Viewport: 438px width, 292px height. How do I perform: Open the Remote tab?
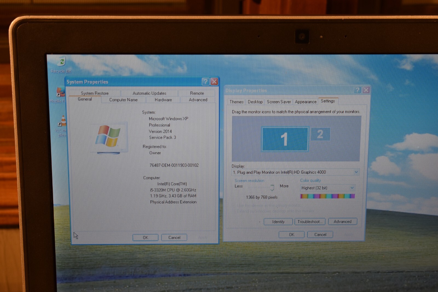[x=197, y=93]
